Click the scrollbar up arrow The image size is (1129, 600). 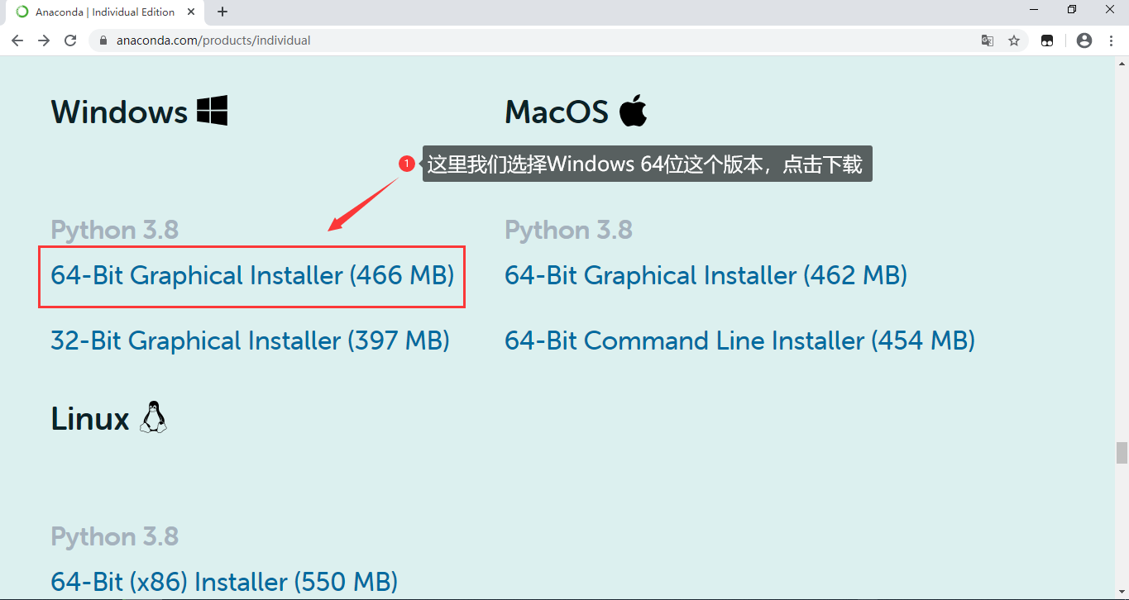[1122, 63]
